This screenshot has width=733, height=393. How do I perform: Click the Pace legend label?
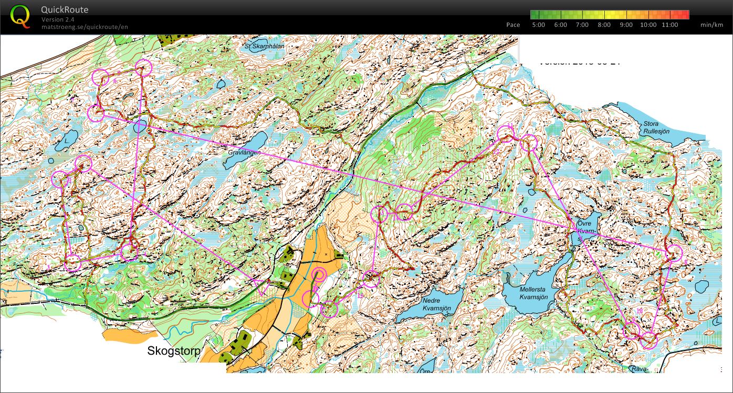click(x=513, y=25)
